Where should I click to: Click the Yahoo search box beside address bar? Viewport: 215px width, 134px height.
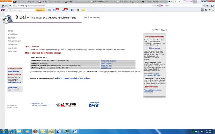tap(183, 6)
